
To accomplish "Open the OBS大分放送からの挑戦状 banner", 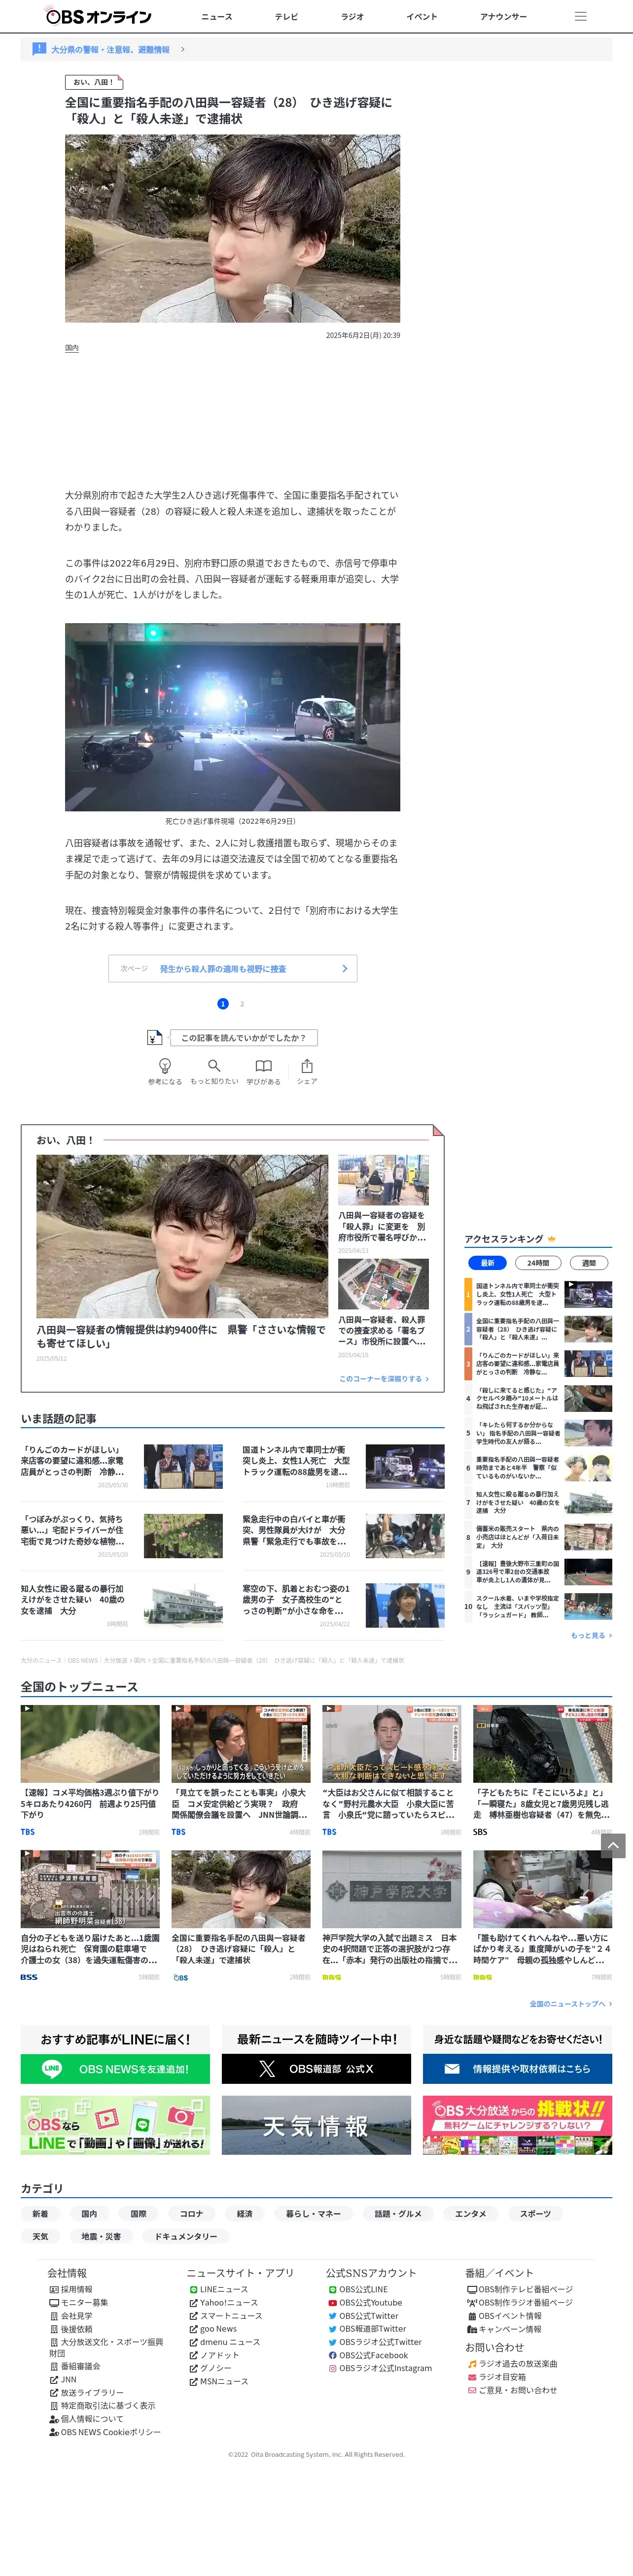I will pos(517,2125).
